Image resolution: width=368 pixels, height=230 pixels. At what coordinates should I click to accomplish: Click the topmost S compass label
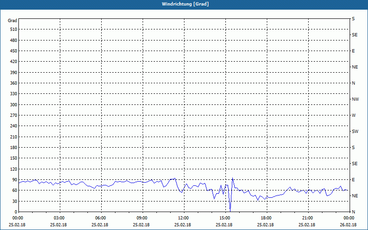353,19
